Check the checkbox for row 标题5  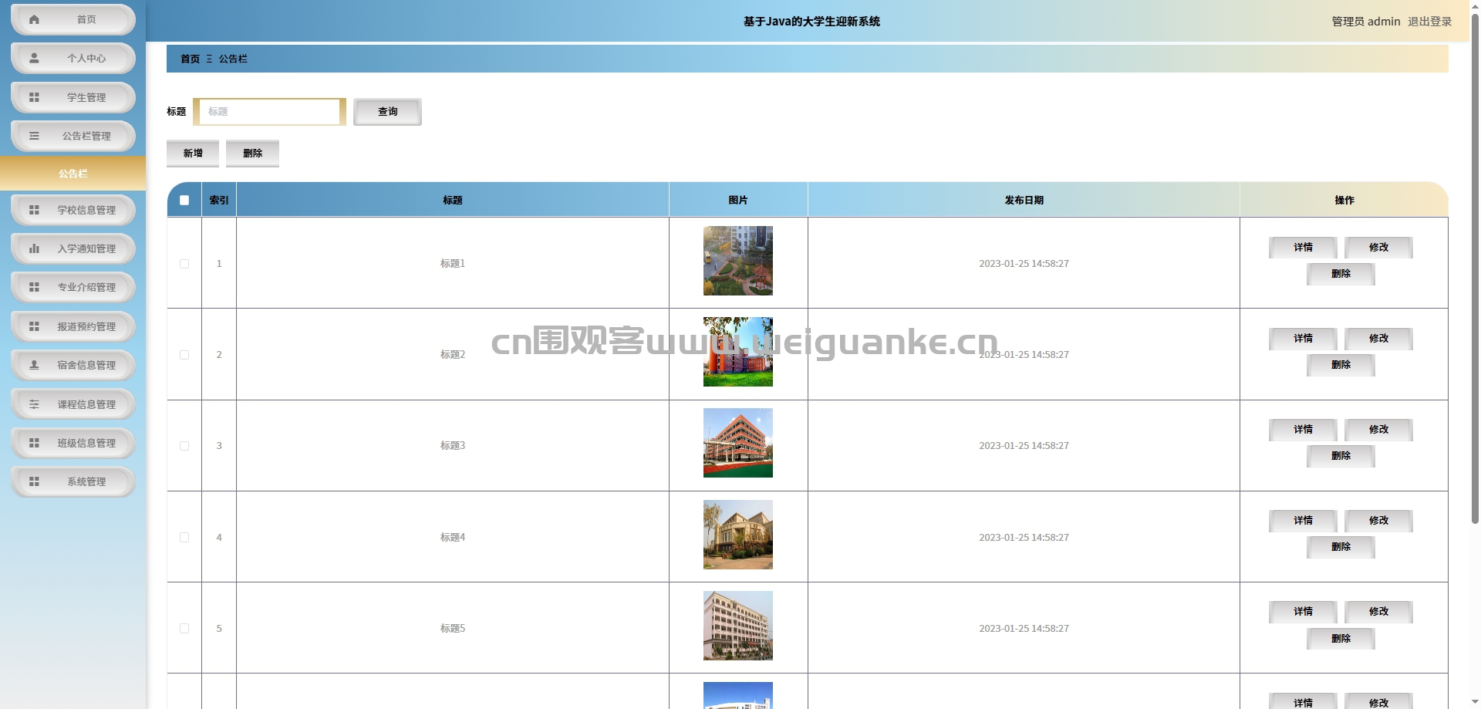pos(184,628)
